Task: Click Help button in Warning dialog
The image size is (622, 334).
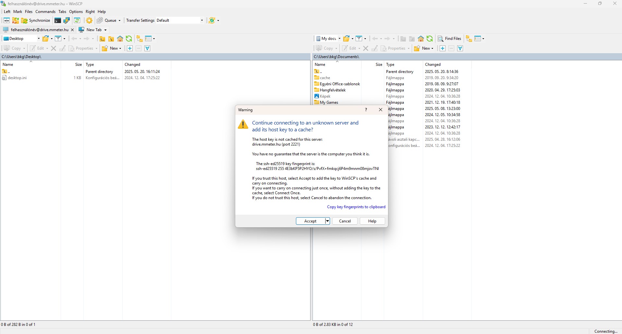Action: coord(372,221)
